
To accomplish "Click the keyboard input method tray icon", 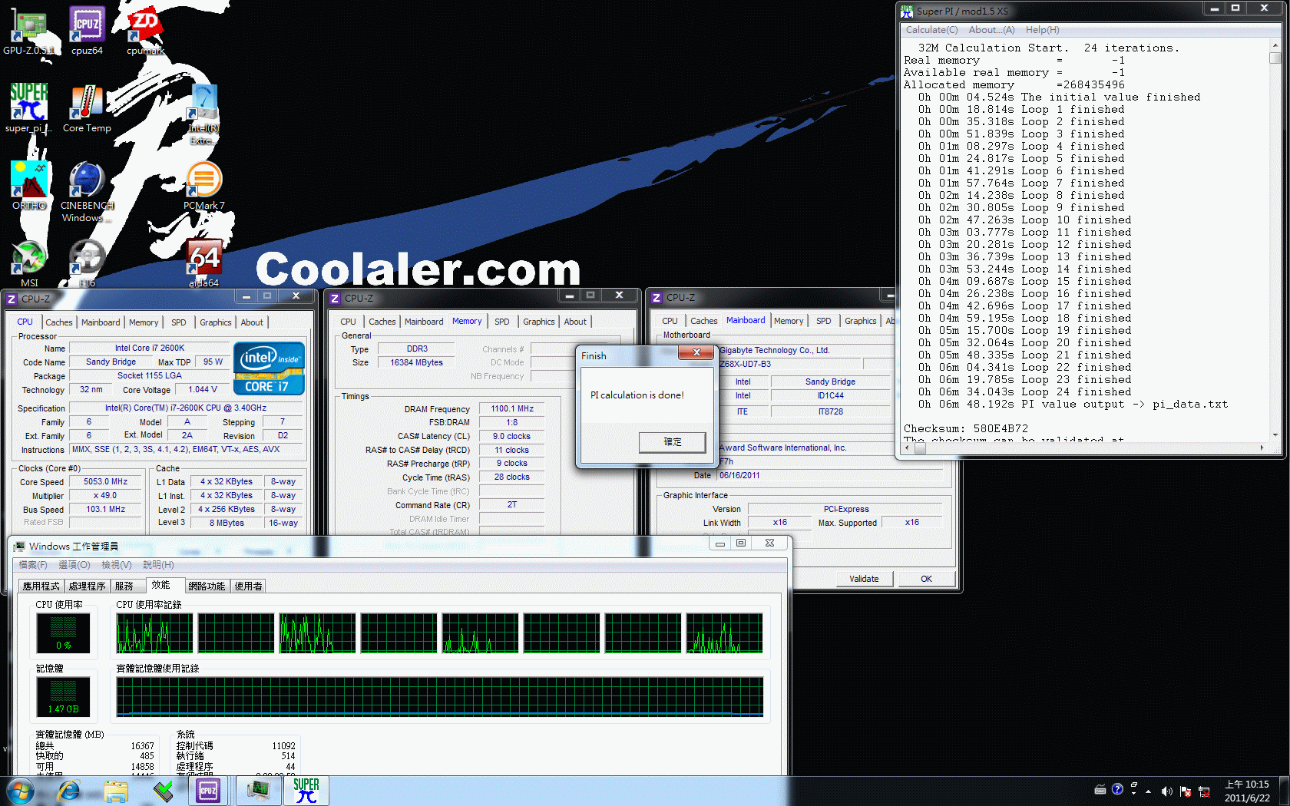I will click(x=1100, y=789).
